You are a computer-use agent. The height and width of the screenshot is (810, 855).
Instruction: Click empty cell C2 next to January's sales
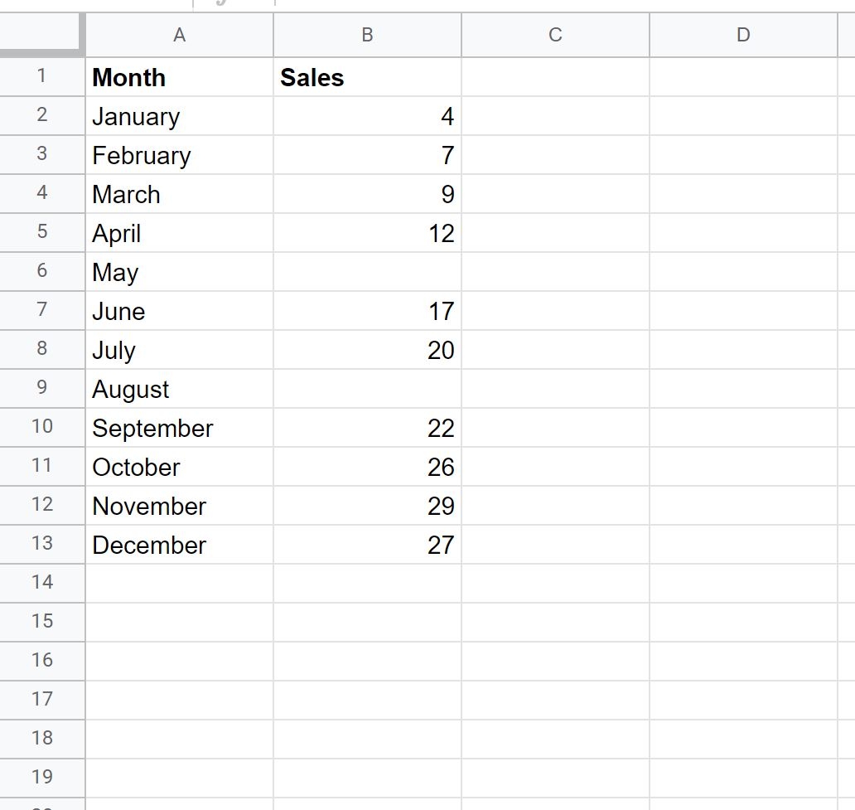point(554,116)
